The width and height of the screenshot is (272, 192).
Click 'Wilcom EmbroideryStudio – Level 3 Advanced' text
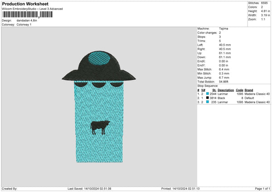click(x=32, y=9)
